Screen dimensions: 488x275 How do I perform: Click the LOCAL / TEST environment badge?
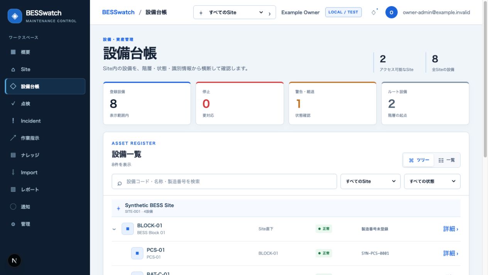coord(343,12)
